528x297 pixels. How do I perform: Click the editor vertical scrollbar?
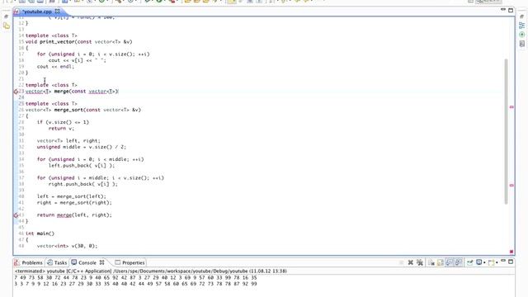(x=506, y=131)
